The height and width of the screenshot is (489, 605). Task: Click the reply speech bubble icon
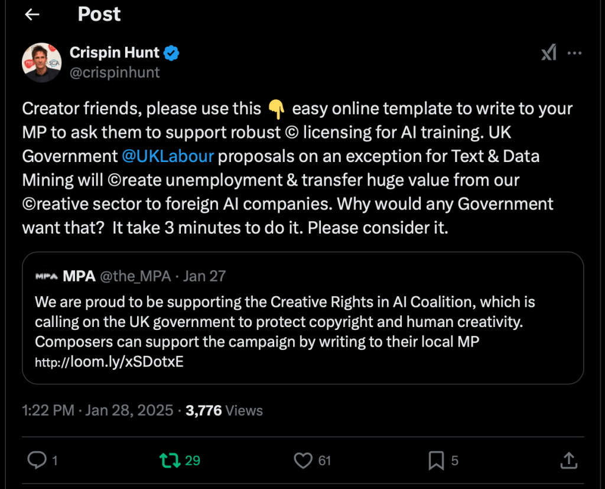[x=37, y=460]
